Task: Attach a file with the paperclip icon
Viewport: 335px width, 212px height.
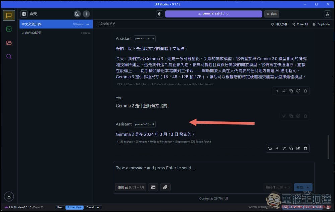Action: point(165,187)
